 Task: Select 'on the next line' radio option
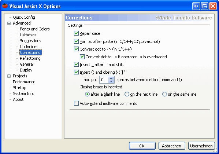pos(127,94)
